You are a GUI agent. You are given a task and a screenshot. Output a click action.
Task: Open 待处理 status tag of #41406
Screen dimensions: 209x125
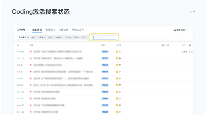click(105, 92)
